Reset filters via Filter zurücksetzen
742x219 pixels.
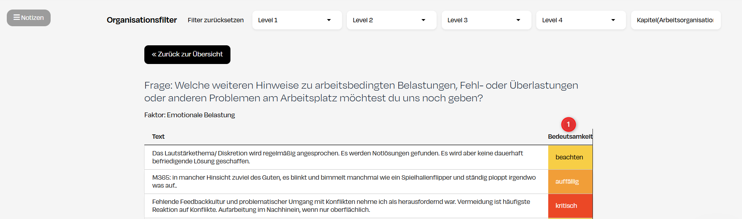pyautogui.click(x=215, y=20)
